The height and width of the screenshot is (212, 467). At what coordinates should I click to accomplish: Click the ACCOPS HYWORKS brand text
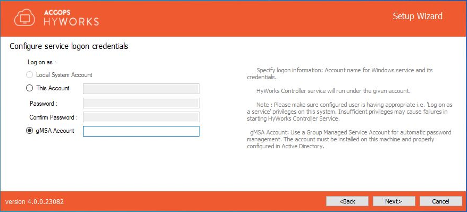(x=71, y=18)
